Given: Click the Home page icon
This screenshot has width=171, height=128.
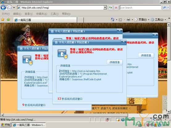Looking at the screenshot, I should point(113,20).
